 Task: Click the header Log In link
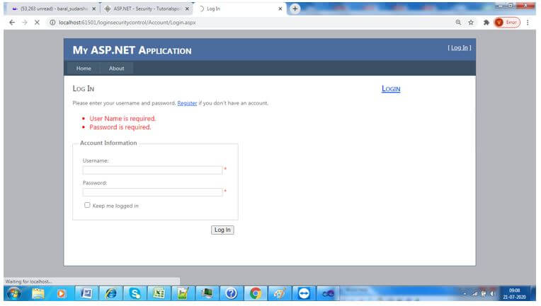point(460,48)
